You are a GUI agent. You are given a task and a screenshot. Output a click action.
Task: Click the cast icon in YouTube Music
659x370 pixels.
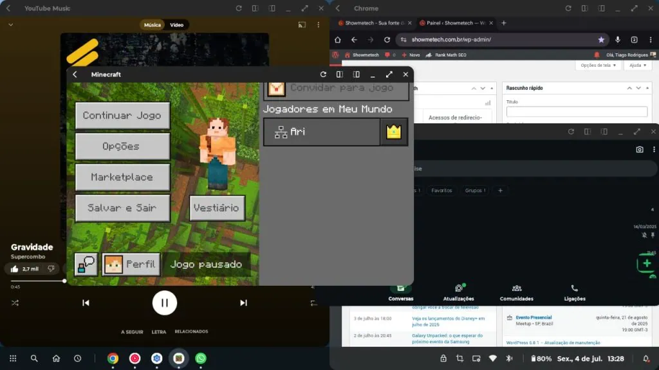(301, 25)
